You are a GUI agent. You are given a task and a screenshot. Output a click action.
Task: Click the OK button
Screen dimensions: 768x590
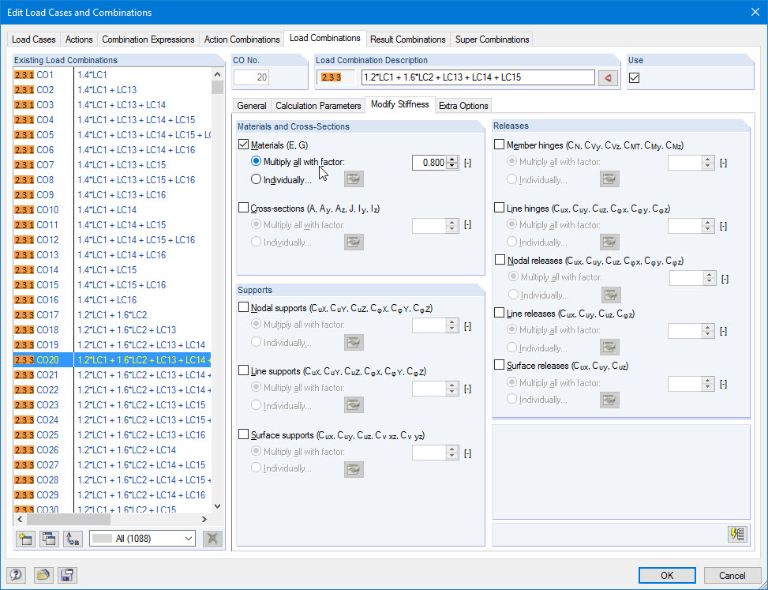click(667, 575)
